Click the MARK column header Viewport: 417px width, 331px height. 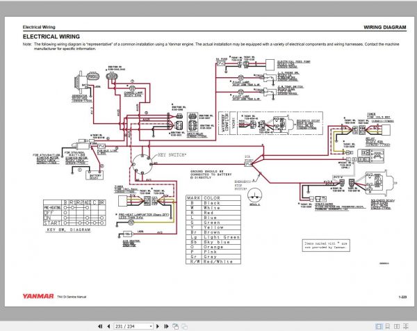pyautogui.click(x=194, y=198)
